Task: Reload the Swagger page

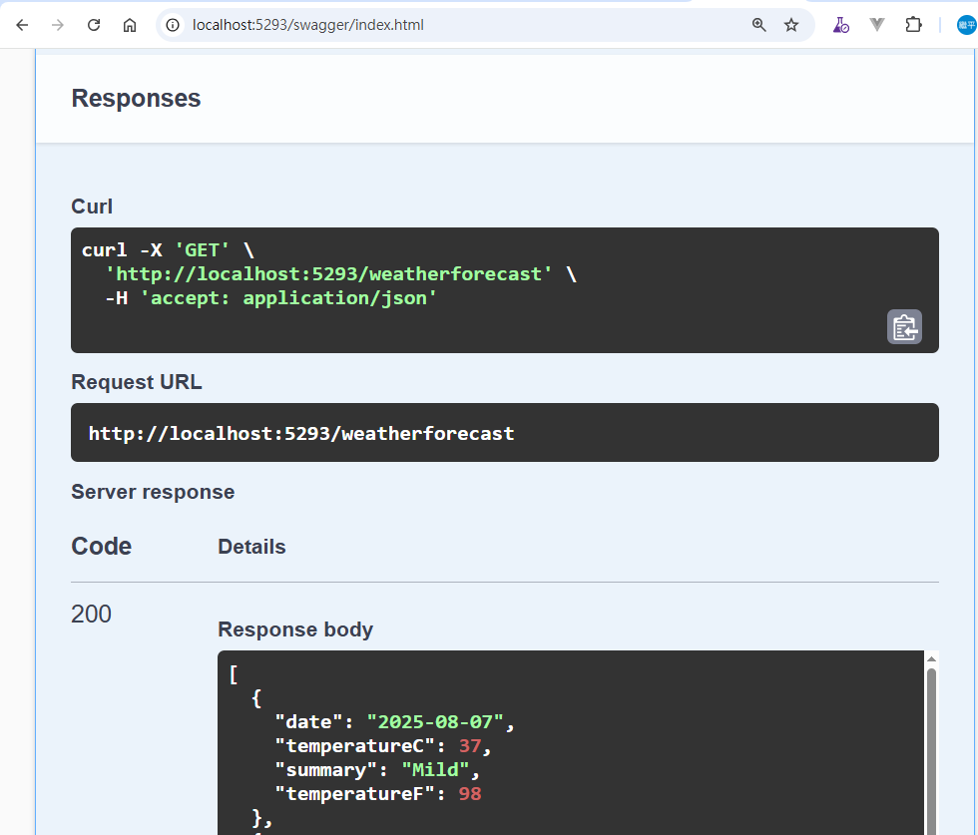Action: point(94,25)
